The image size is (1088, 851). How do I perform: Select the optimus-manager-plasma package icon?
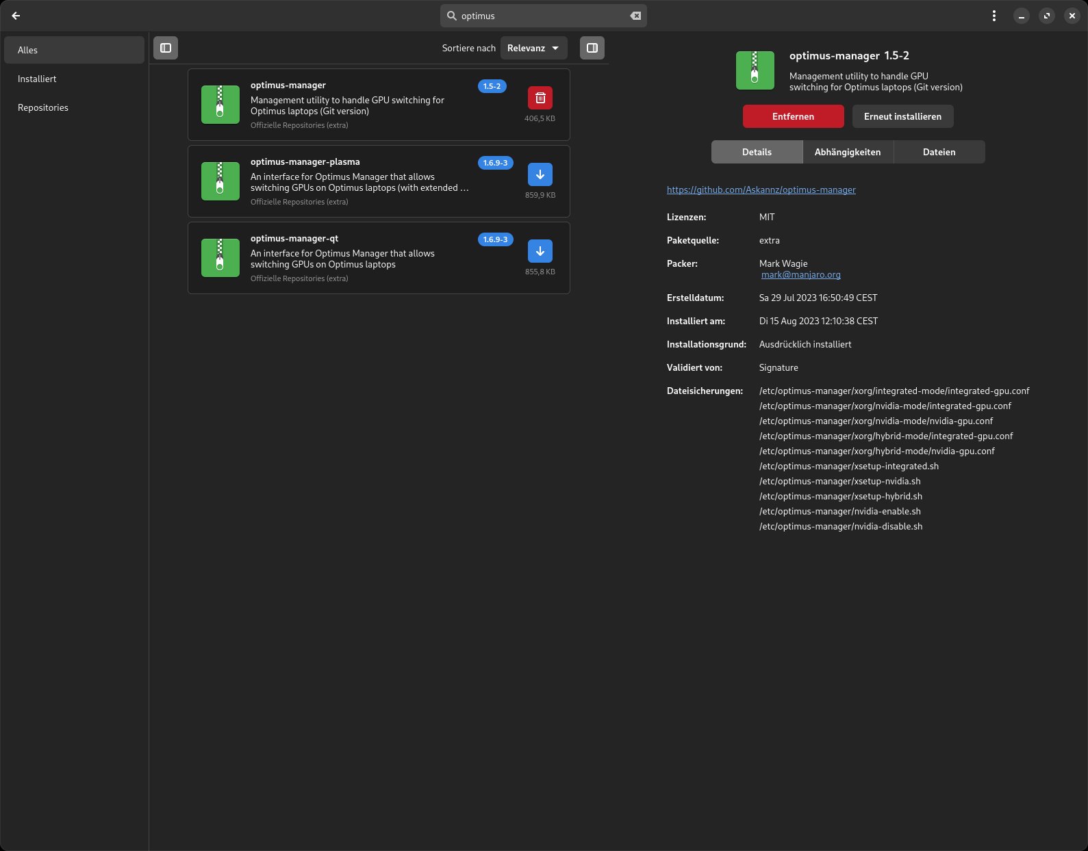[x=220, y=181]
